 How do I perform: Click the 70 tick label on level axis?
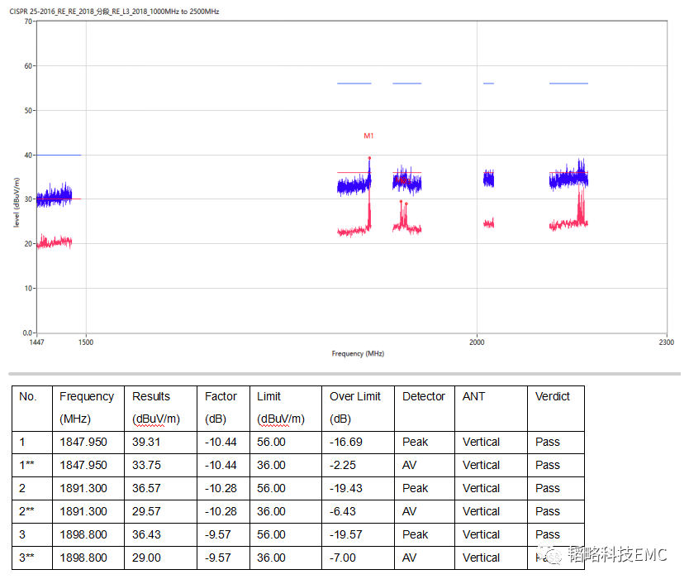pyautogui.click(x=28, y=22)
